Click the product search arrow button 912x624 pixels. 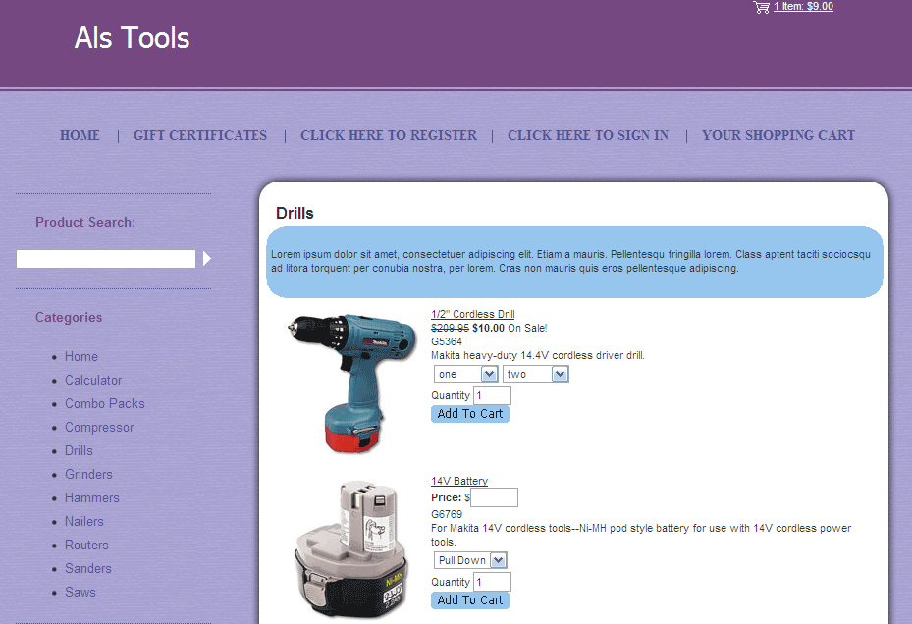(207, 259)
